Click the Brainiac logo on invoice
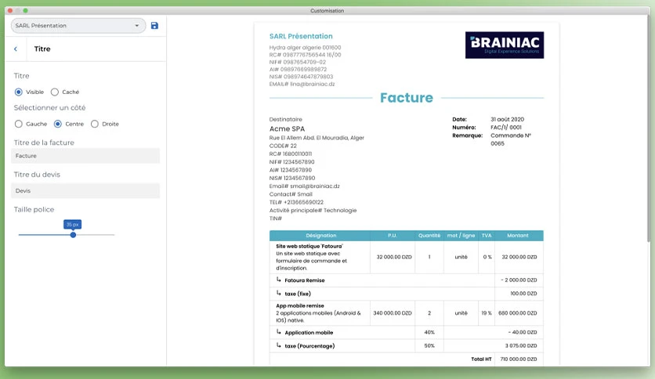 click(505, 45)
